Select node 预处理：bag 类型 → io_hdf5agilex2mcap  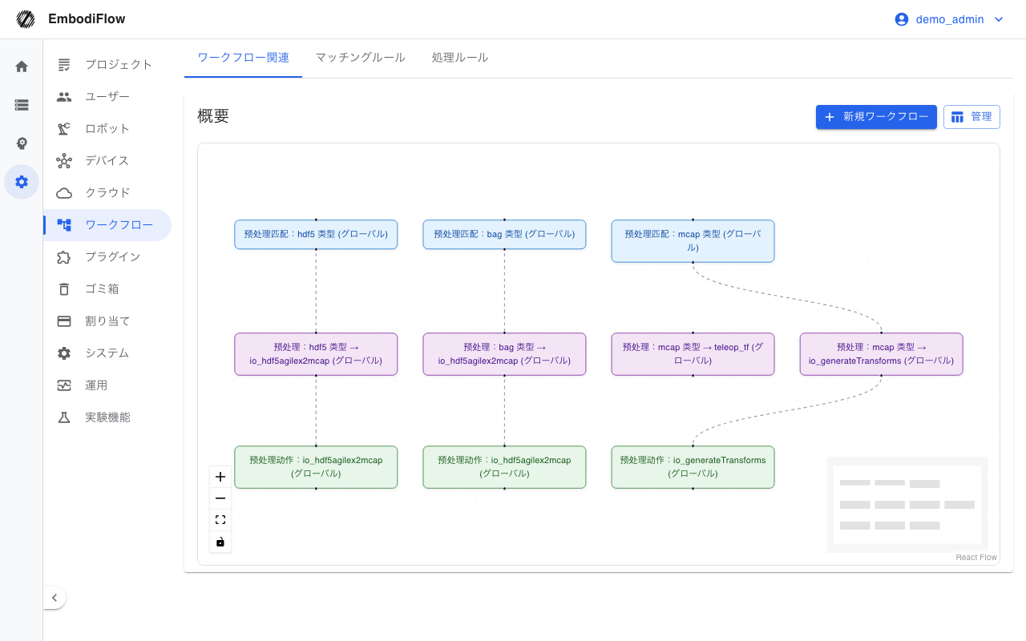click(504, 354)
